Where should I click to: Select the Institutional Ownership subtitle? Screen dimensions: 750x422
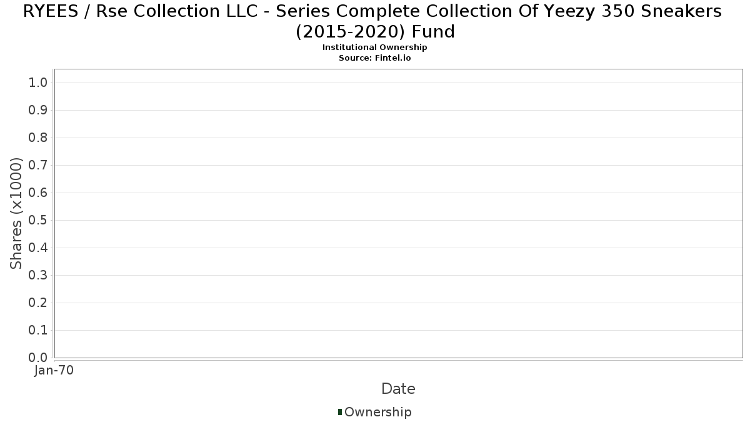coord(375,48)
